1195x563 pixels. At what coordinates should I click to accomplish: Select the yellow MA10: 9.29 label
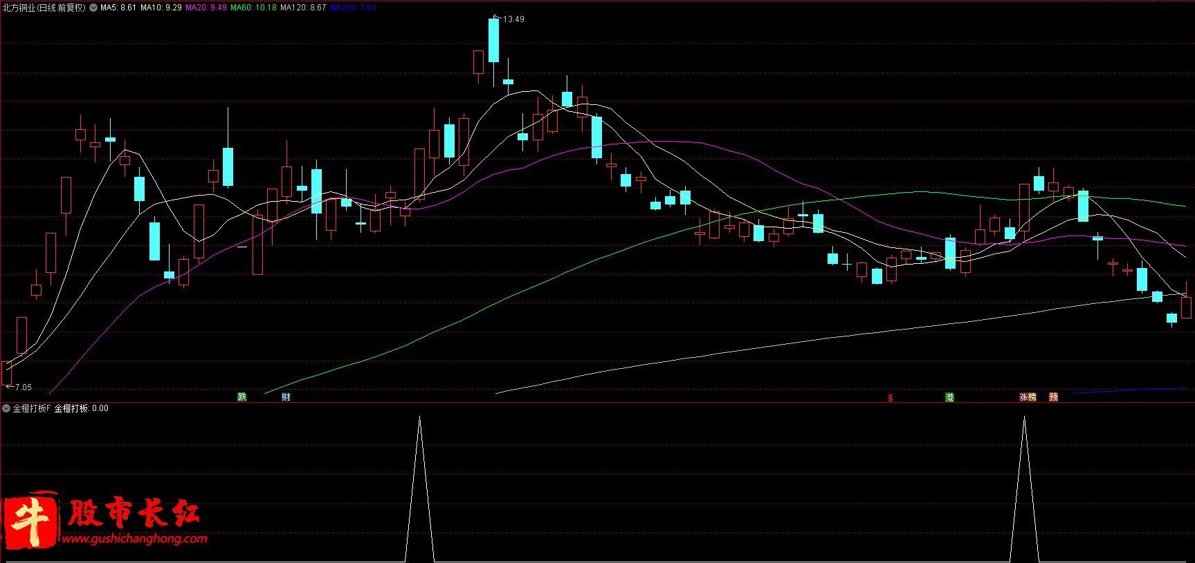pos(161,8)
